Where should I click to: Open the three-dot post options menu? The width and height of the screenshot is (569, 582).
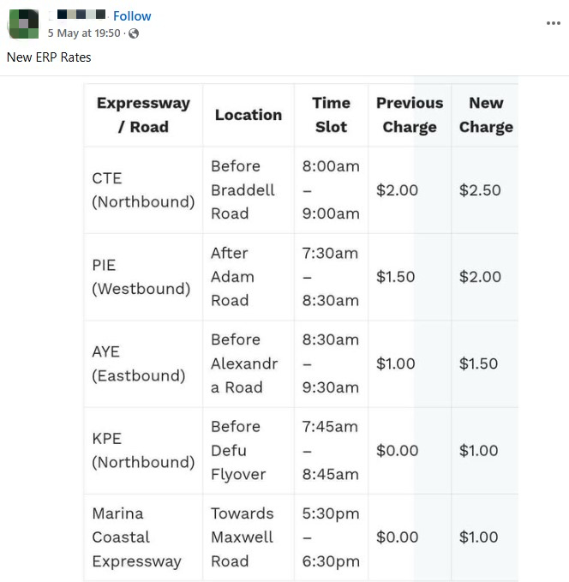pyautogui.click(x=553, y=23)
